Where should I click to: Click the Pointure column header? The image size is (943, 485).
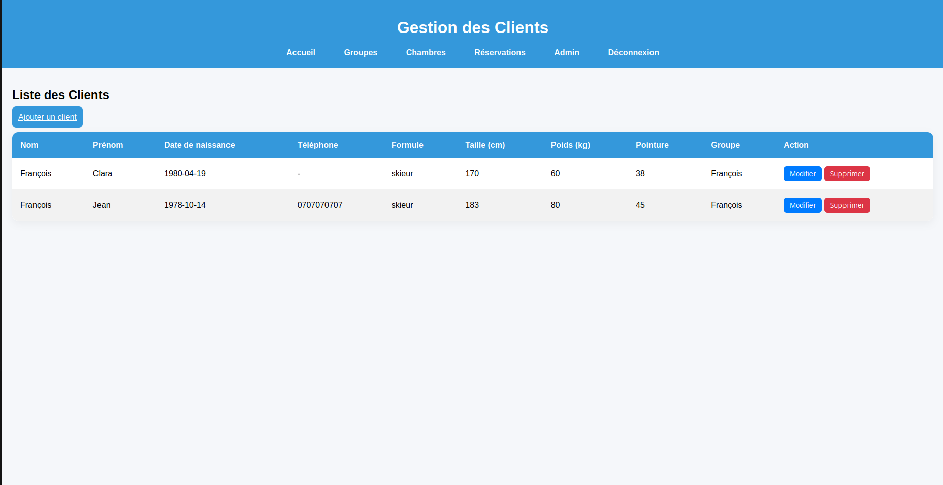(x=652, y=145)
